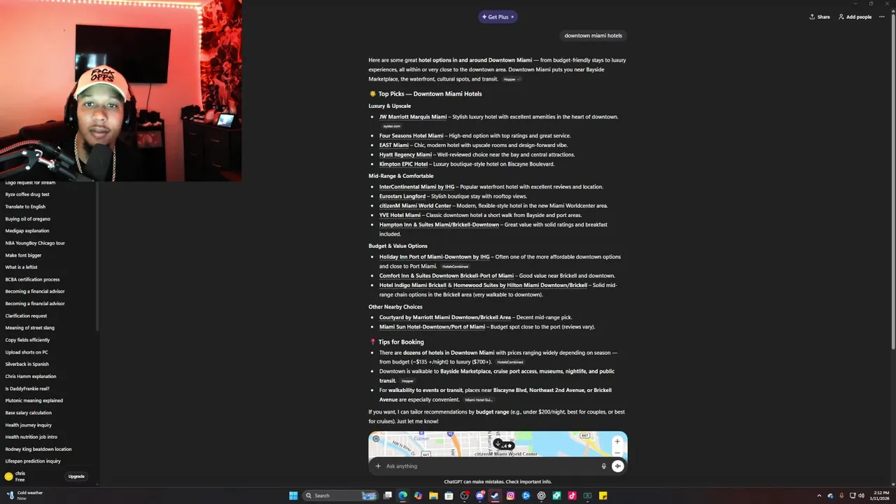Click the Hopper source chip in intro
This screenshot has height=504, width=896.
(x=511, y=79)
